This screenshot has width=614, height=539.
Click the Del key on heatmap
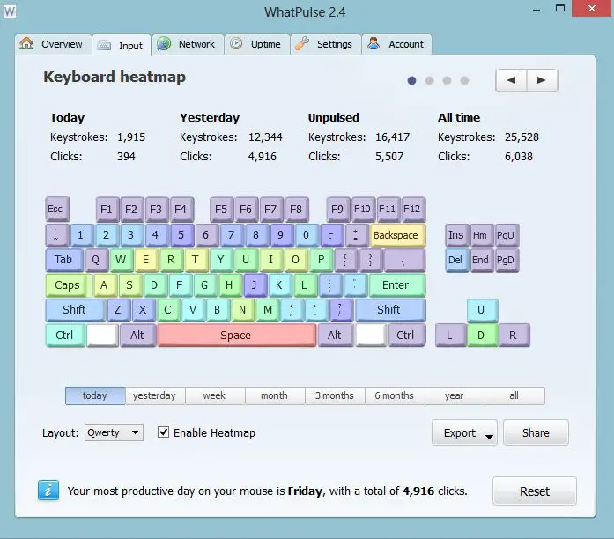click(x=456, y=260)
